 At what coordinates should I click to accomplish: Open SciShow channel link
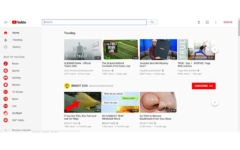tap(106, 70)
